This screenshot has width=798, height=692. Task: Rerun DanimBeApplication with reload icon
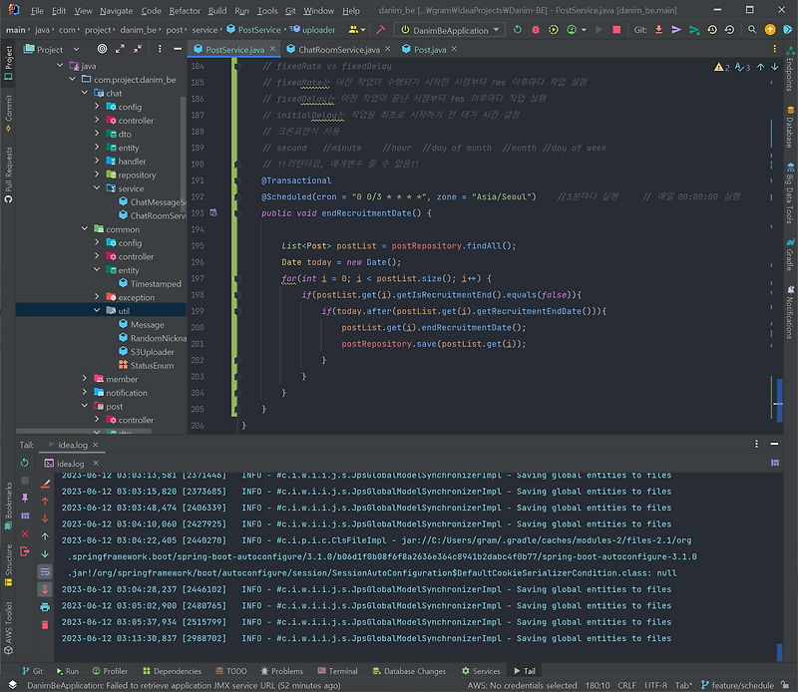tap(517, 30)
